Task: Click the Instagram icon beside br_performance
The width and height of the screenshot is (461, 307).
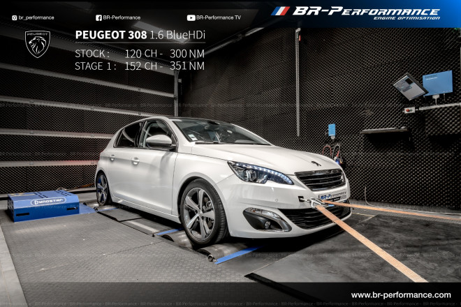Action: [14, 17]
